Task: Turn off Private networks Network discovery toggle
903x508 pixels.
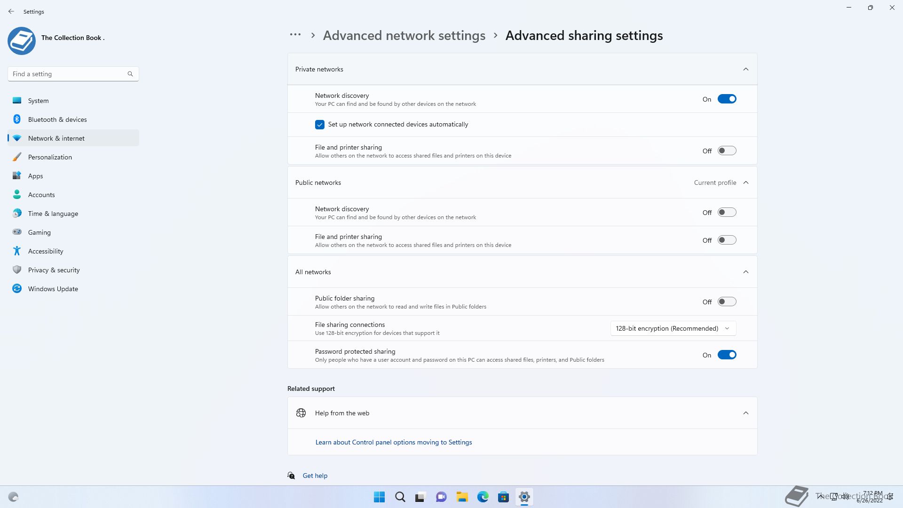Action: [x=727, y=99]
